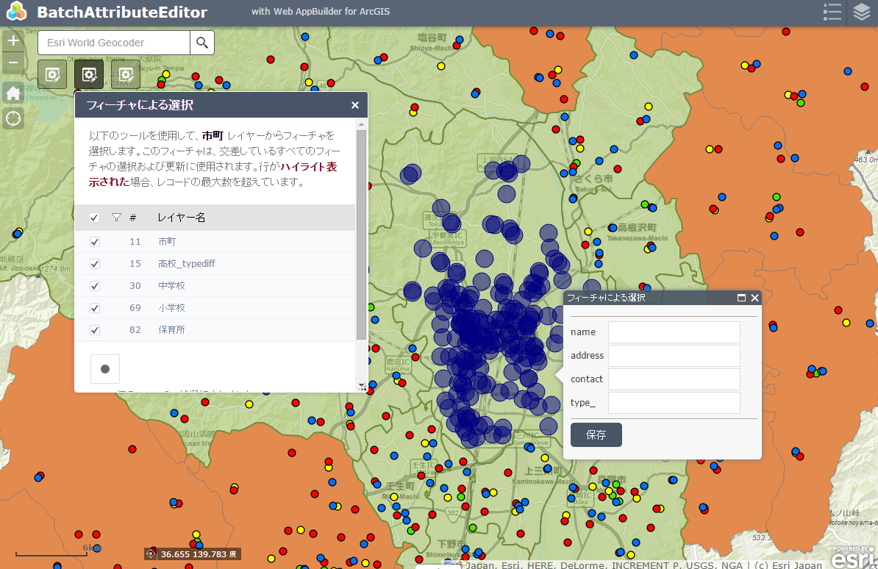Click the BatchAttributeEditor title text
This screenshot has width=878, height=569.
122,12
